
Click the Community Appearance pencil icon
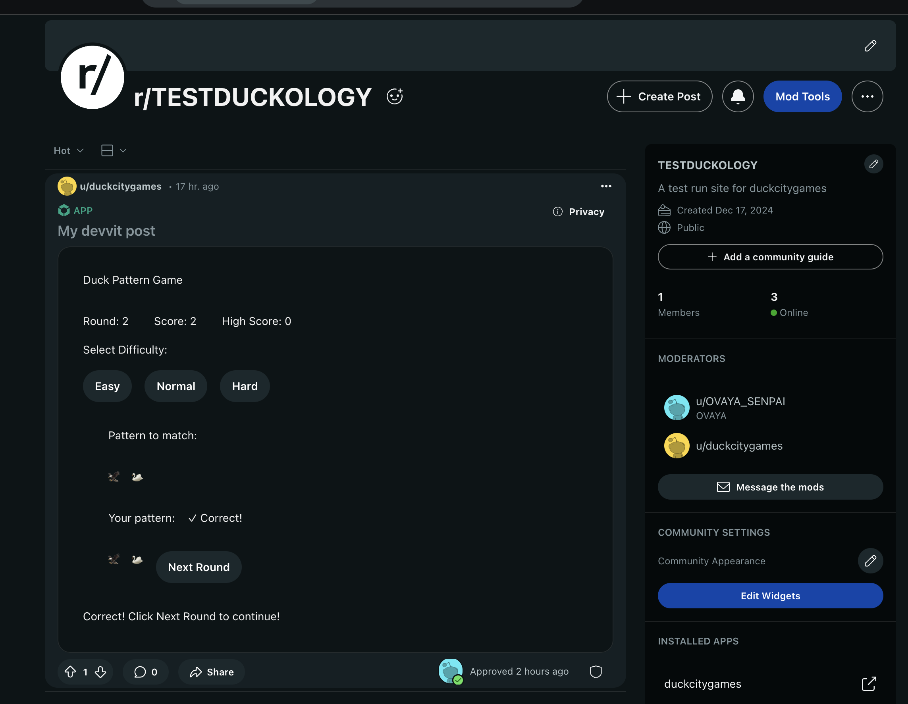click(870, 561)
